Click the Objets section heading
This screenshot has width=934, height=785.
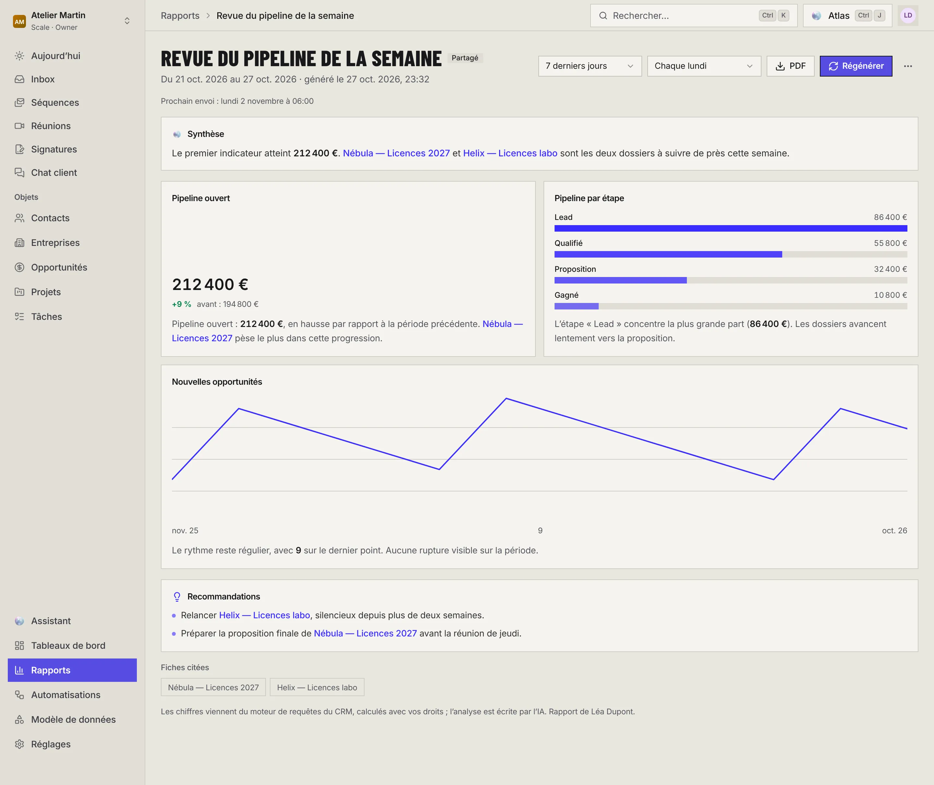[x=26, y=197]
